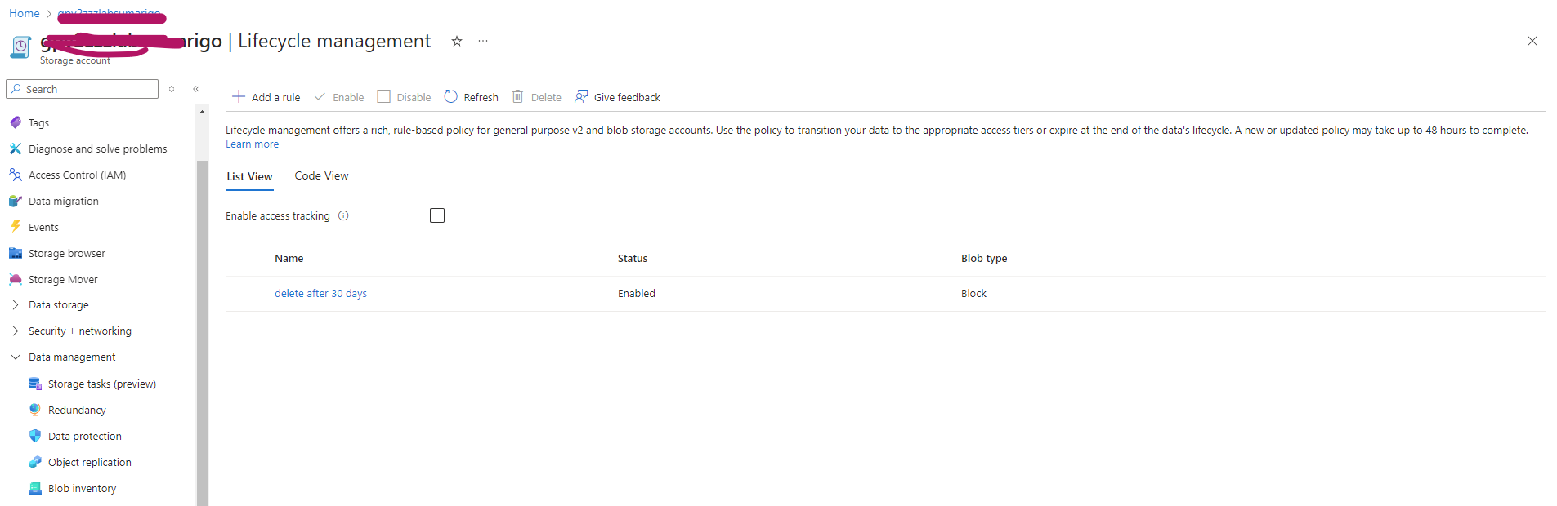Click the 'Block' blob type cell

click(x=973, y=293)
